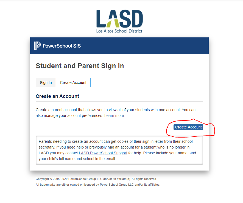Click the "Student and Parent Sign In" heading
The image size is (243, 203).
80,66
